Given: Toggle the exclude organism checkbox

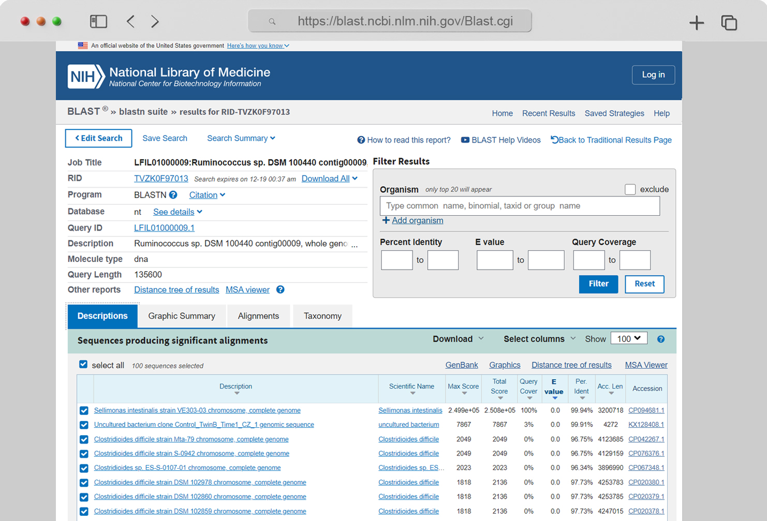Looking at the screenshot, I should [630, 189].
